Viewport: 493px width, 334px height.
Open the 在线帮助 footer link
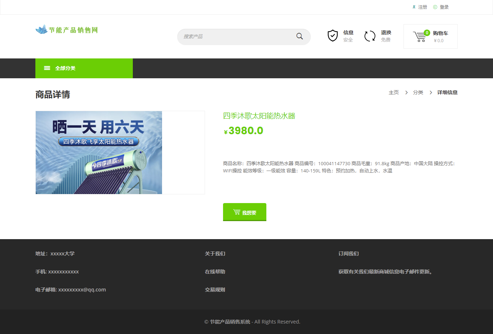click(x=215, y=272)
